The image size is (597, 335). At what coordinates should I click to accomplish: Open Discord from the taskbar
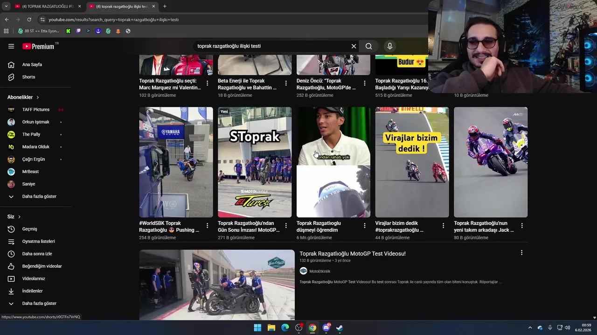coord(326,328)
